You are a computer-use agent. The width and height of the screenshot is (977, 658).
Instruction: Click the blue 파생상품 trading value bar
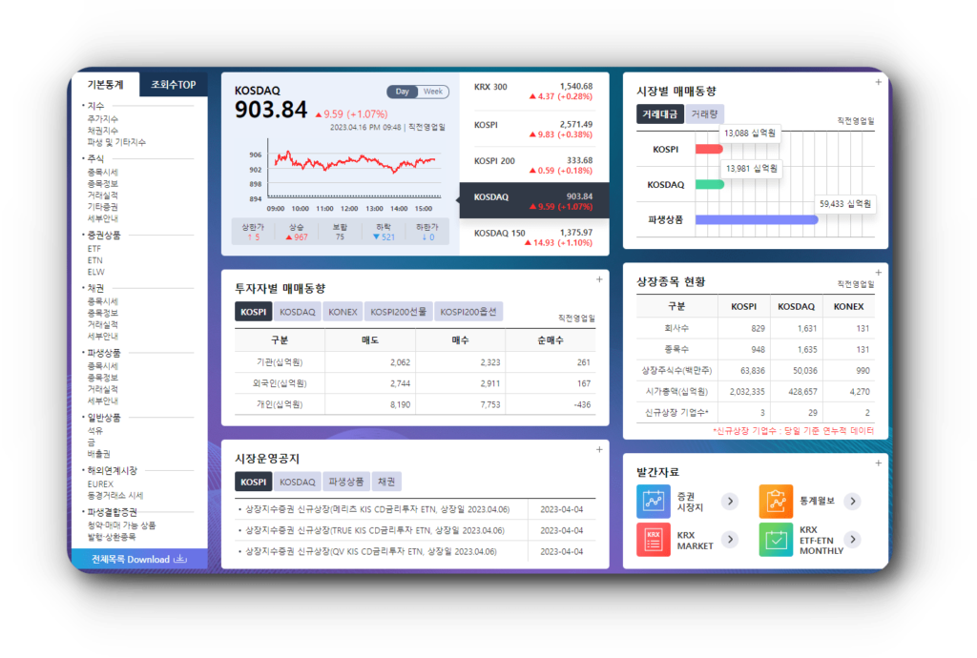point(757,219)
